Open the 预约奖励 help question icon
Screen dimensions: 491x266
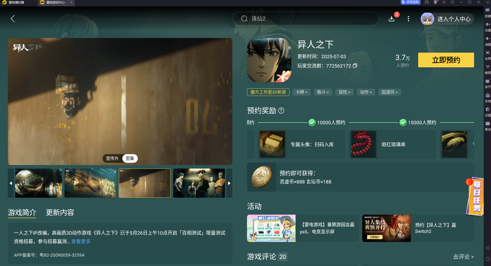[x=281, y=111]
